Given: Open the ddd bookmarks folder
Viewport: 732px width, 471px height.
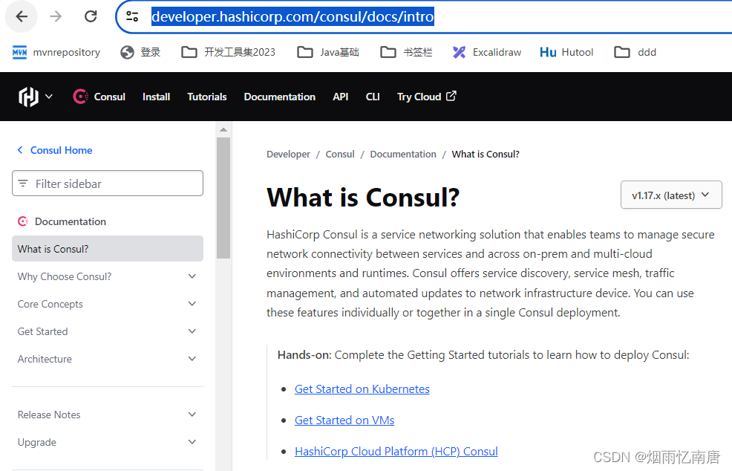Looking at the screenshot, I should (x=635, y=52).
